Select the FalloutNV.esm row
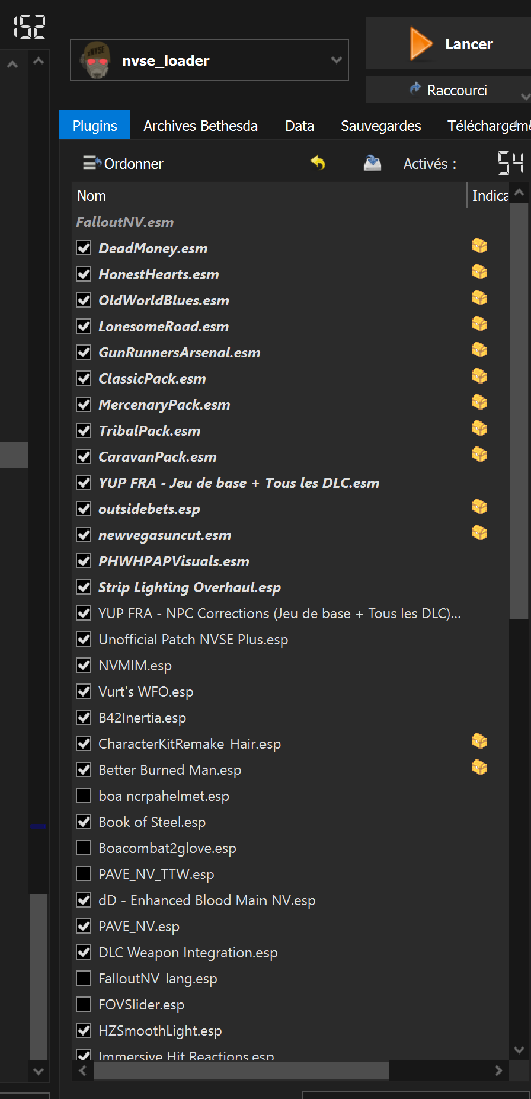Screen dimensions: 531x1099 (290, 222)
